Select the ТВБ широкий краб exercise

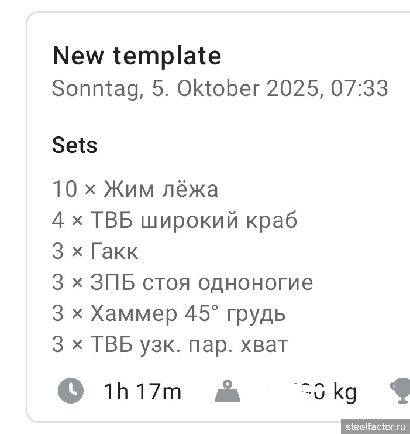(194, 221)
